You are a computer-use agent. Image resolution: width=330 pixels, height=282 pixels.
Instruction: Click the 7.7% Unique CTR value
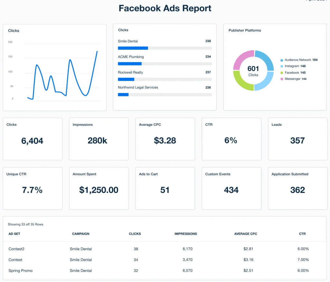click(x=32, y=190)
